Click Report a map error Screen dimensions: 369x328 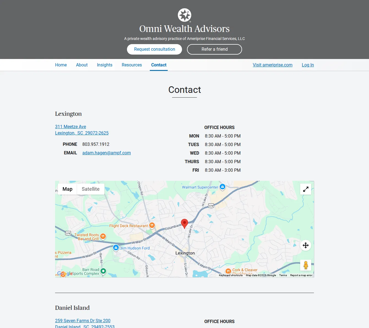[301, 275]
